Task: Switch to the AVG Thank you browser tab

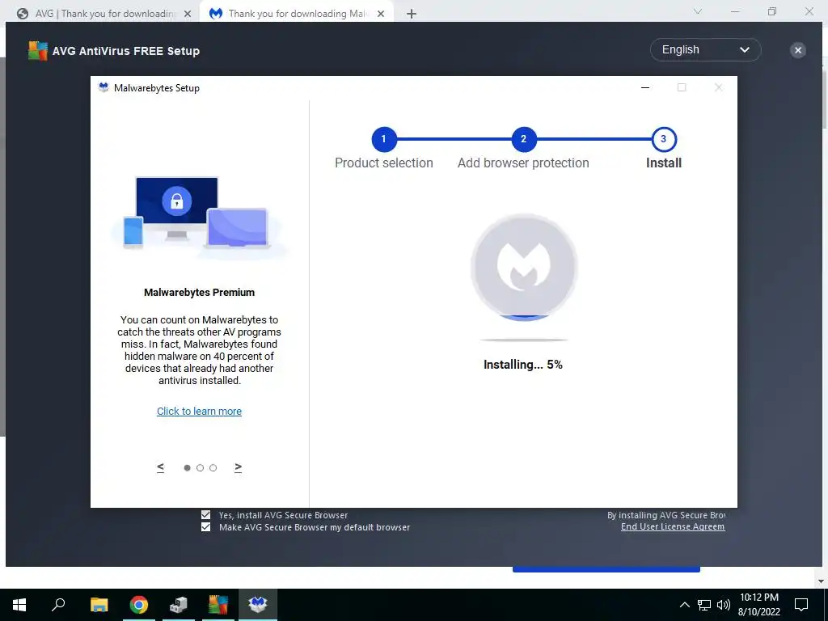Action: tap(106, 14)
